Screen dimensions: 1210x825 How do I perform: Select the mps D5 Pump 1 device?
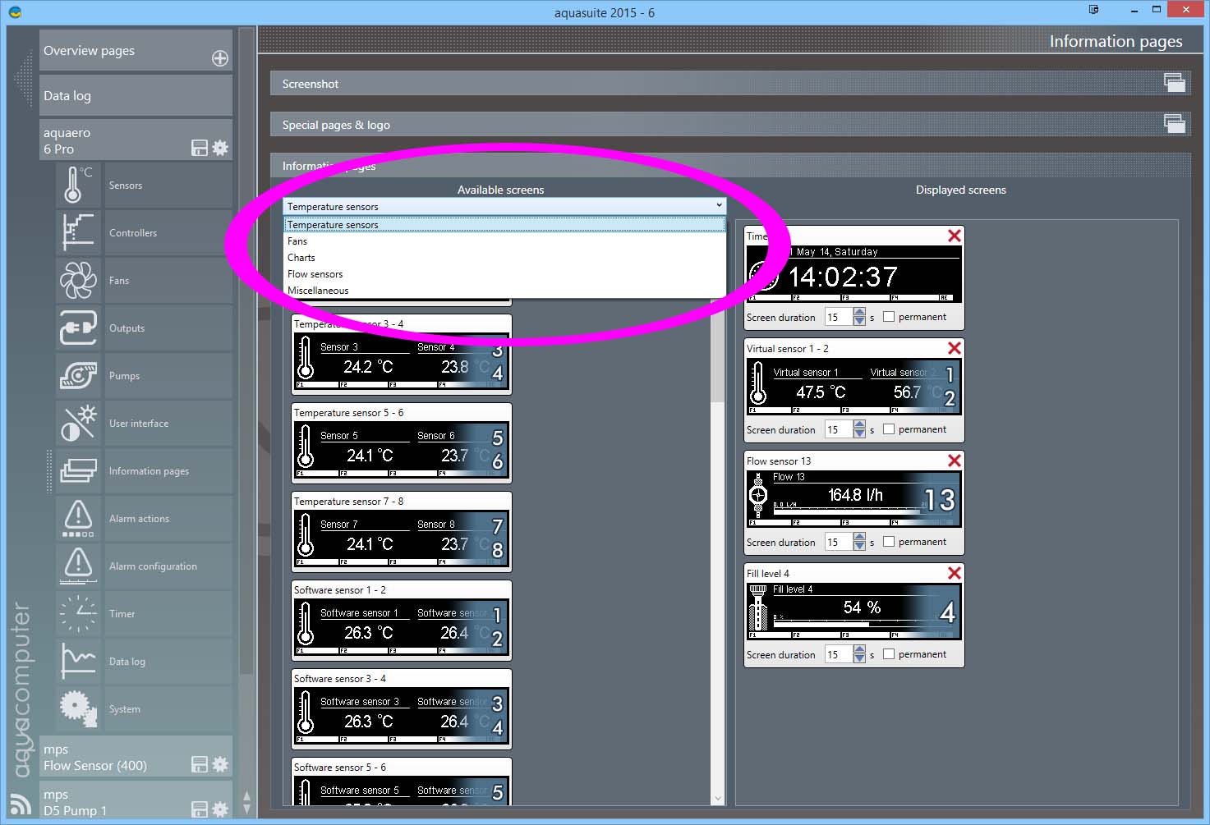point(136,800)
